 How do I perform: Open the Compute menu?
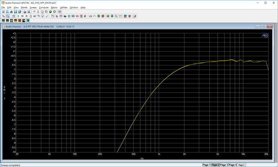tap(43, 7)
